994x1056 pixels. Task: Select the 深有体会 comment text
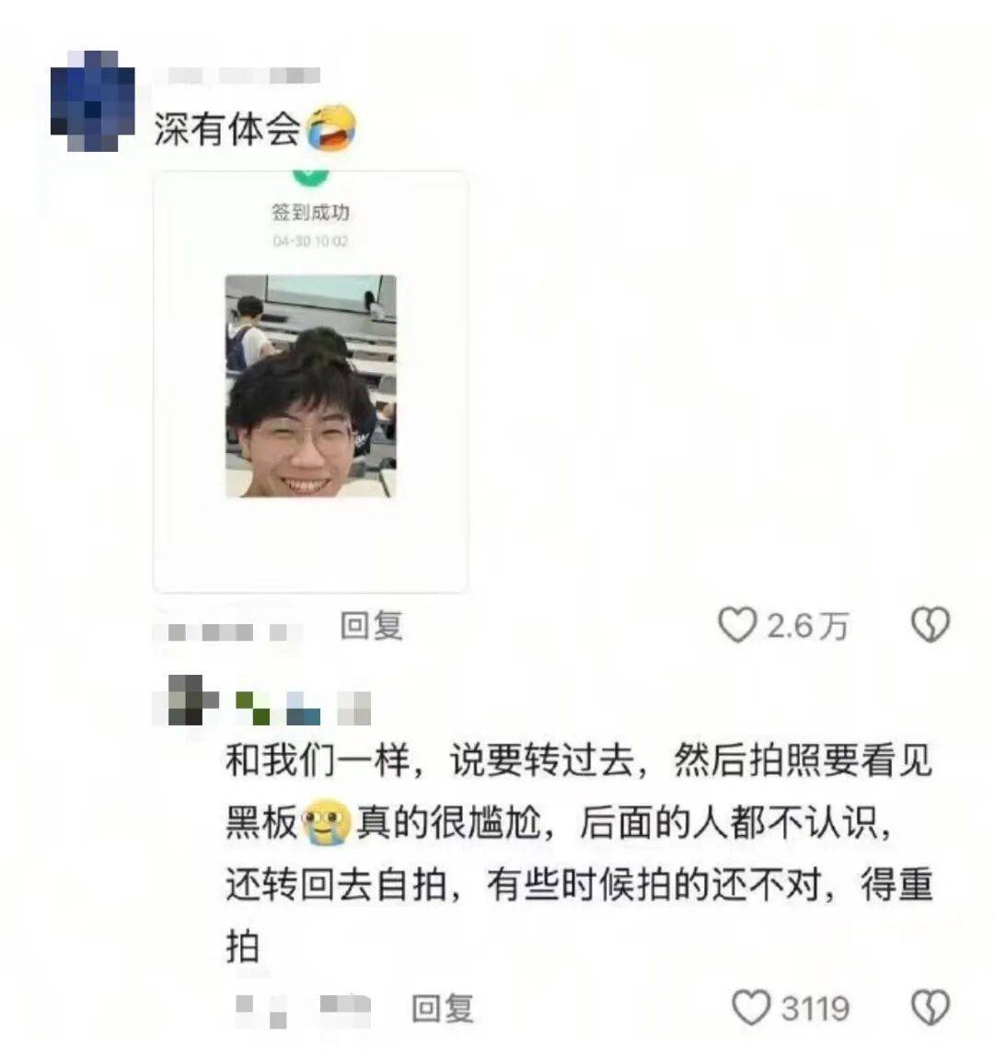227,128
